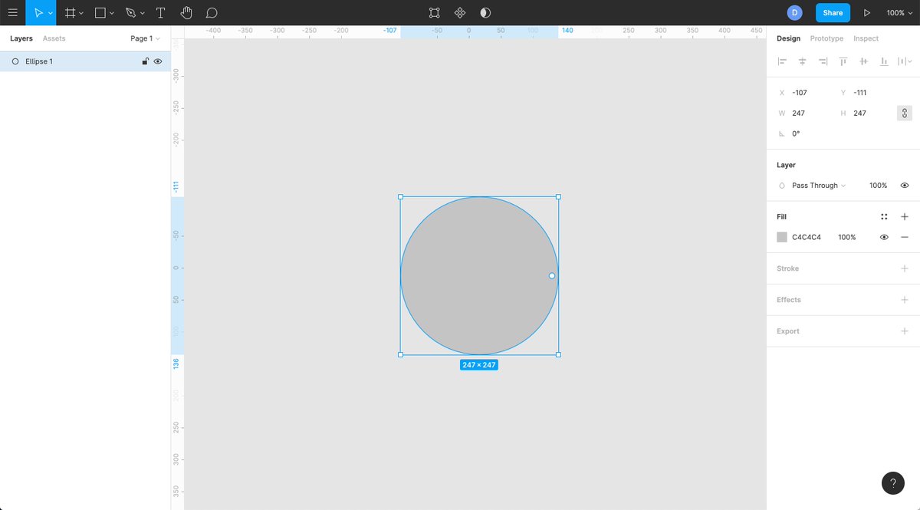920x510 pixels.
Task: Open fill style library icon
Action: 884,217
